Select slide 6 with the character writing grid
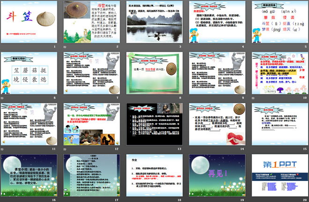Screen dimensions: 309x202 tap(29, 73)
